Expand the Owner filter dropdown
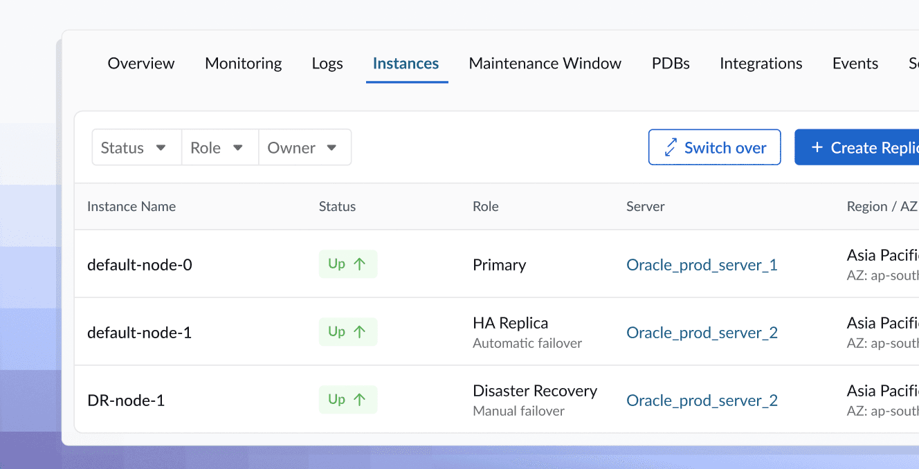This screenshot has height=469, width=919. click(304, 147)
